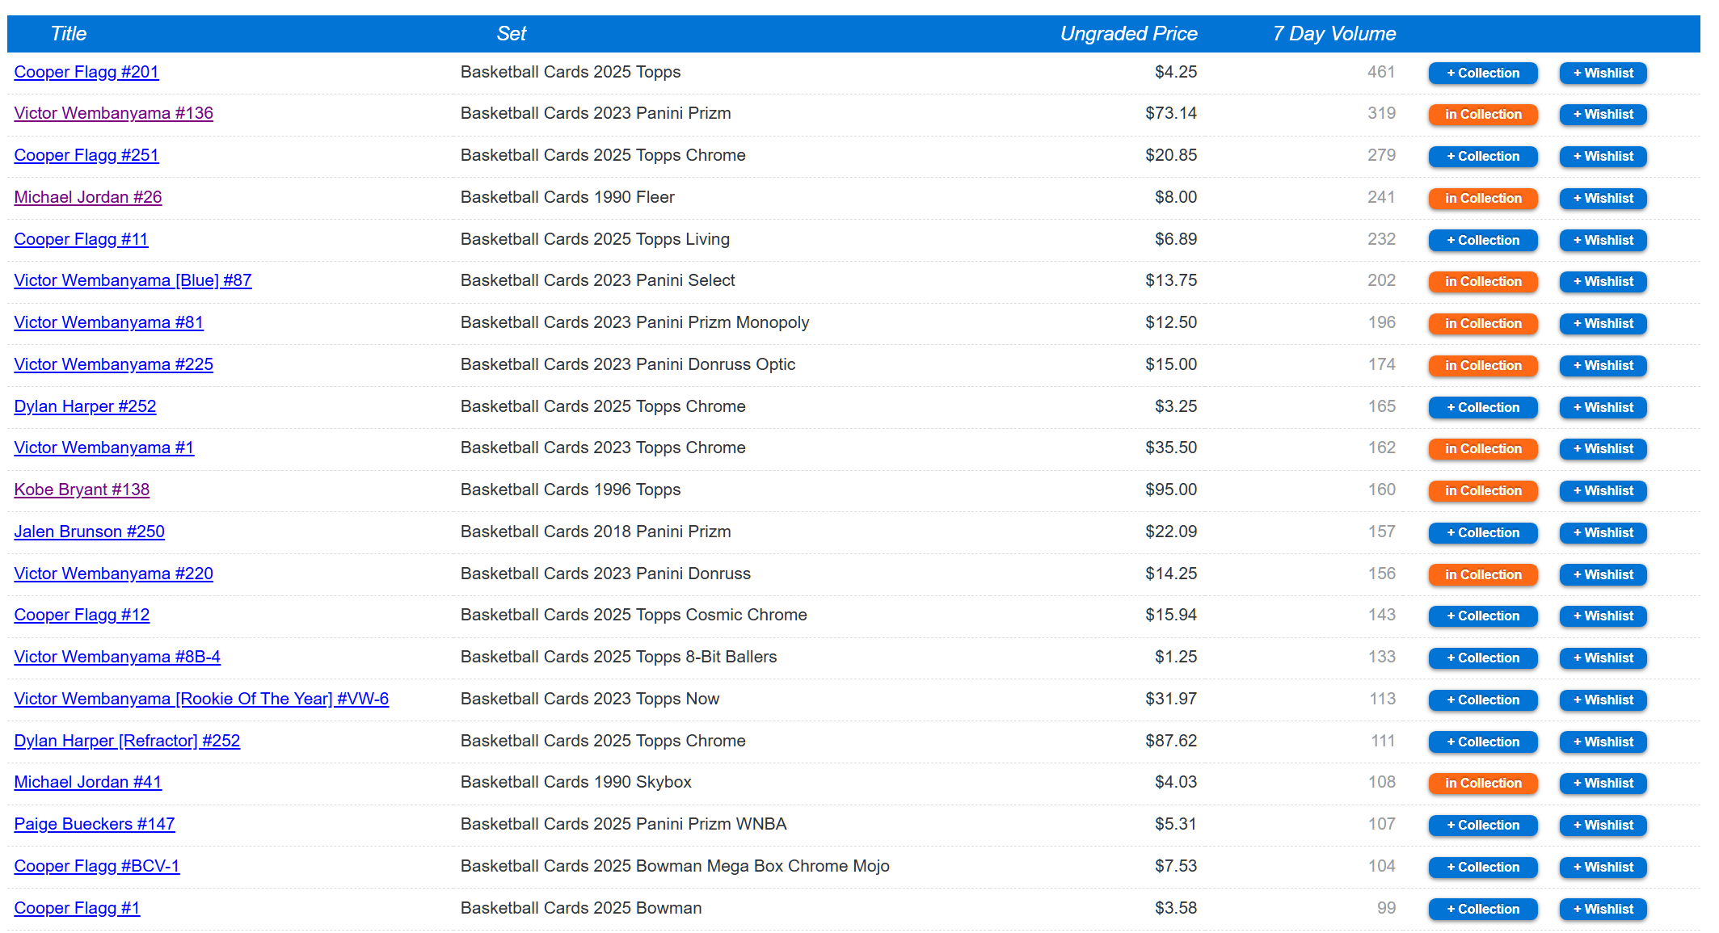Image resolution: width=1719 pixels, height=933 pixels.
Task: Open the Cooper Flagg #BCV-1 link
Action: coord(97,866)
